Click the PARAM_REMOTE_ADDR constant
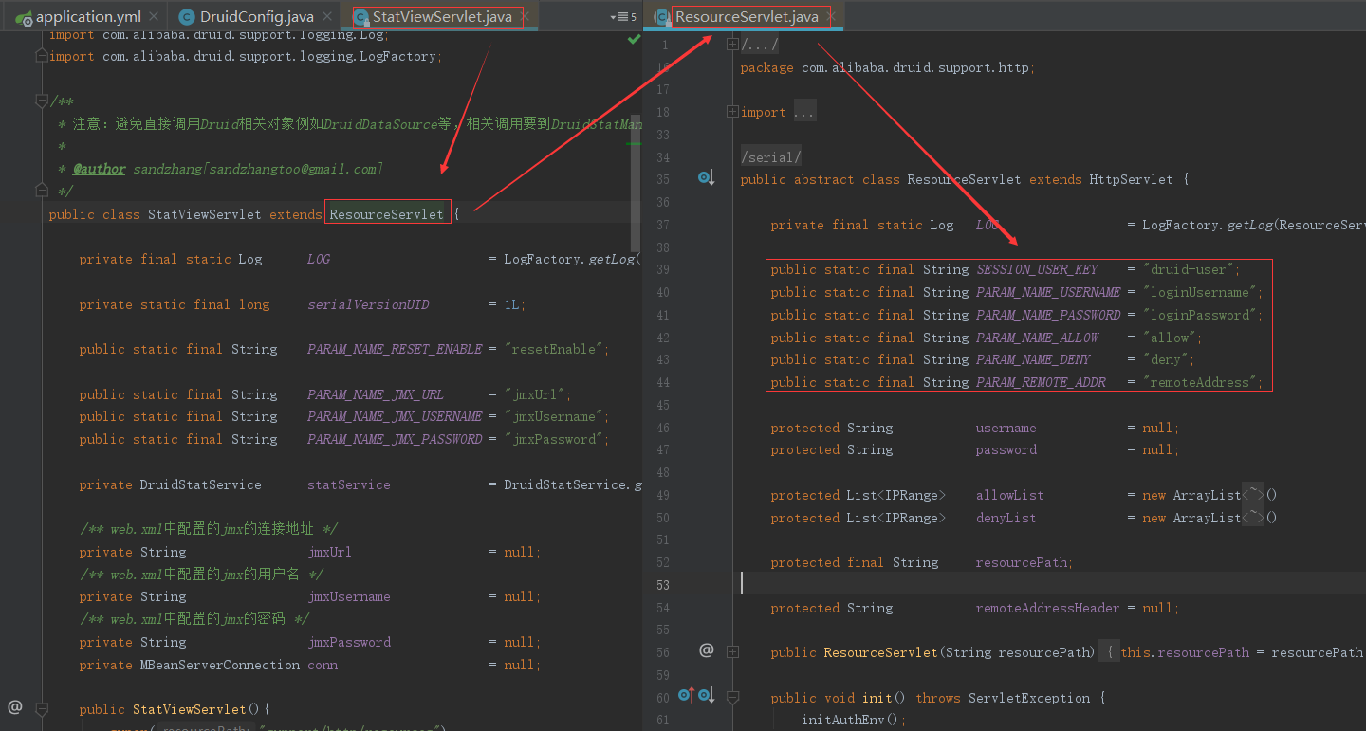1366x731 pixels. 1041,382
